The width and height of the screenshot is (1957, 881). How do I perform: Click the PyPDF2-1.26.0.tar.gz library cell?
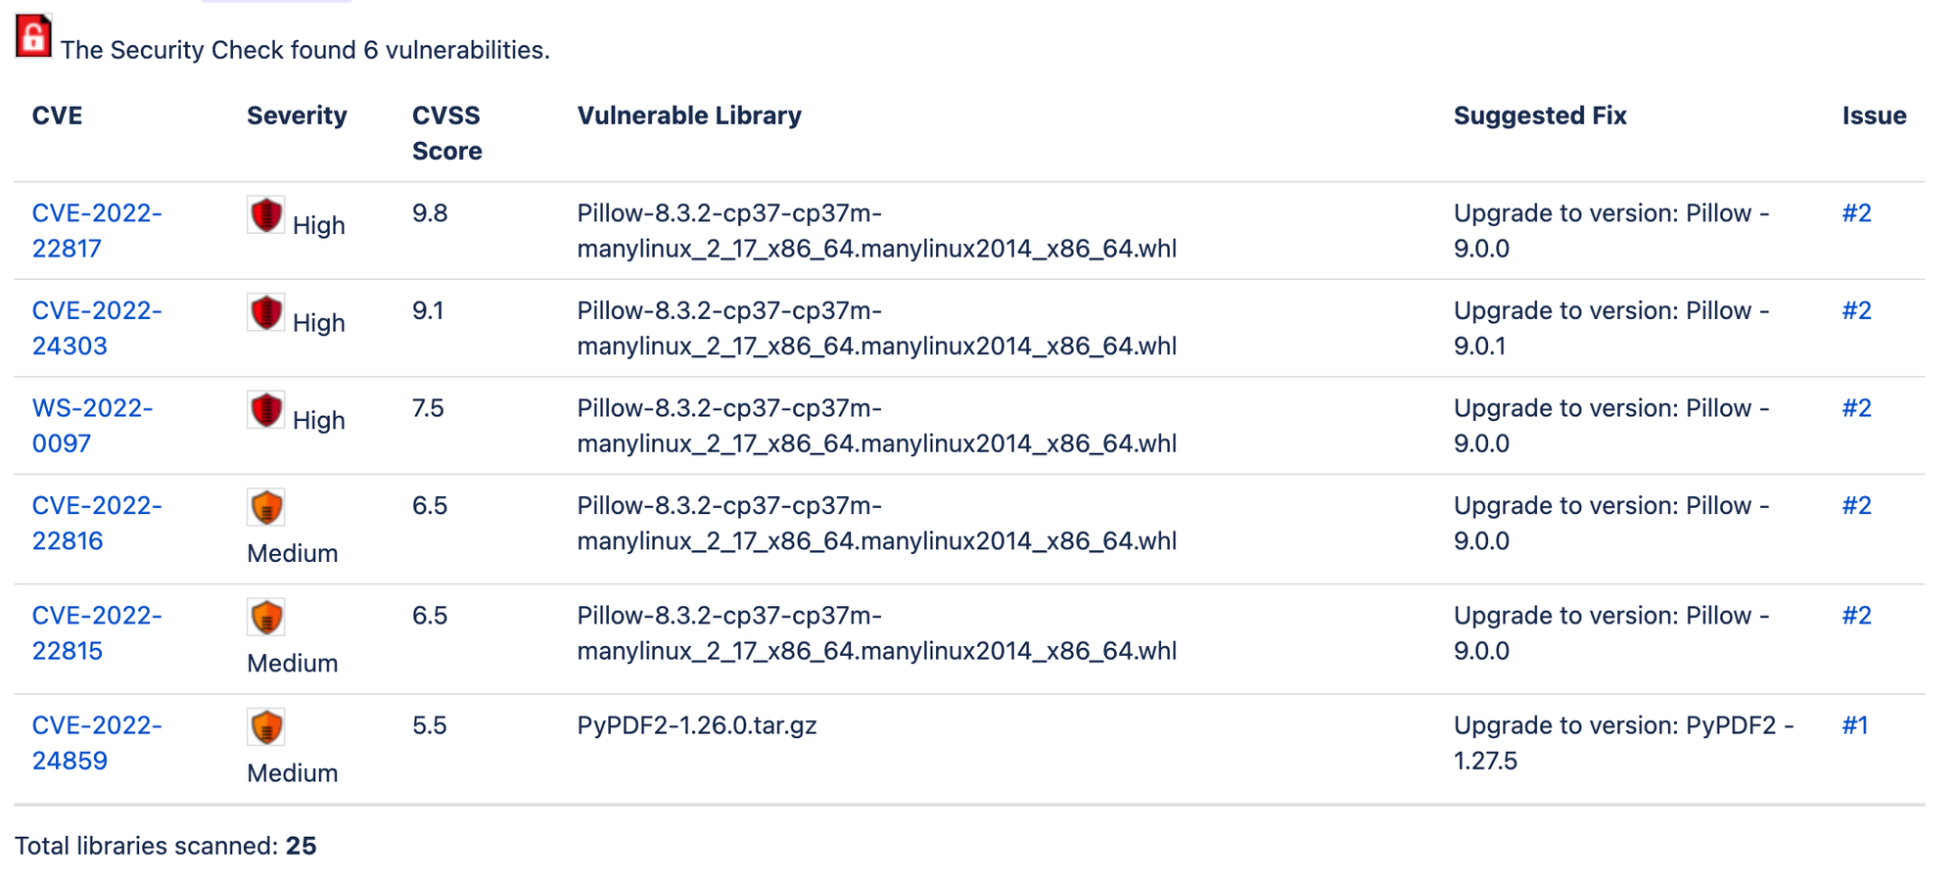[697, 725]
